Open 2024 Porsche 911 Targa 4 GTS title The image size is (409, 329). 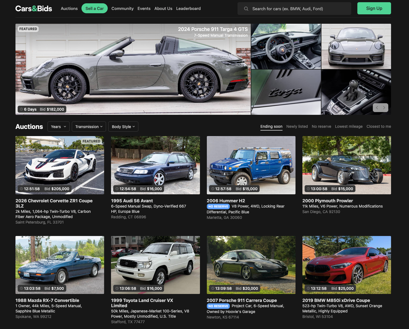[213, 29]
